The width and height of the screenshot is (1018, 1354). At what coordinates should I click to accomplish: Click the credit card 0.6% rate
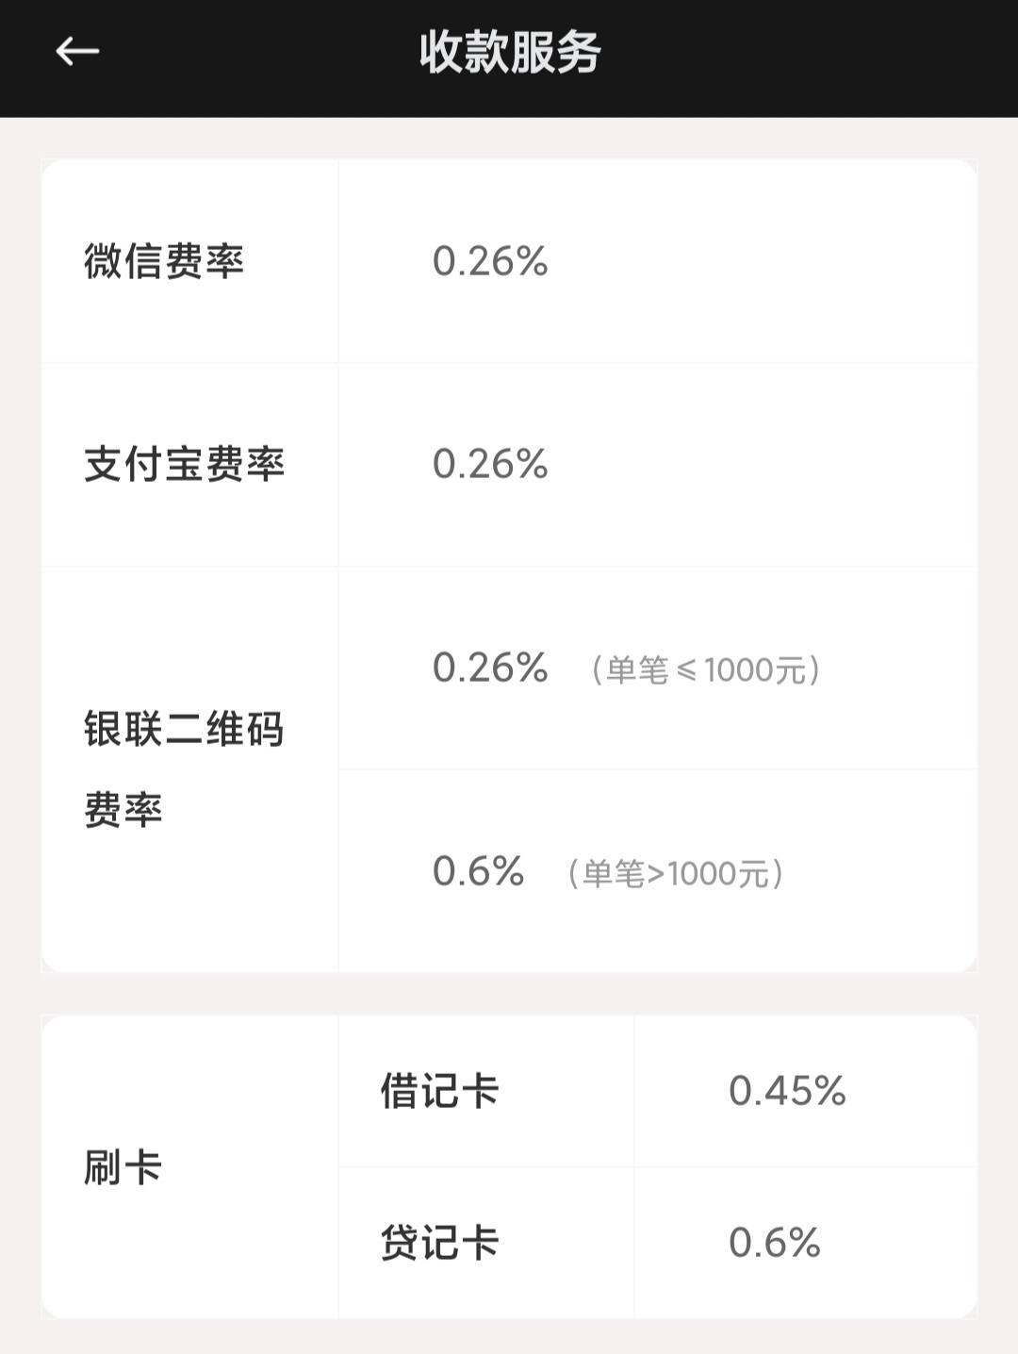pyautogui.click(x=775, y=1243)
